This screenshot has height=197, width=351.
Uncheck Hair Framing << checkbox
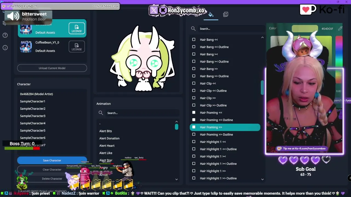coord(194,113)
